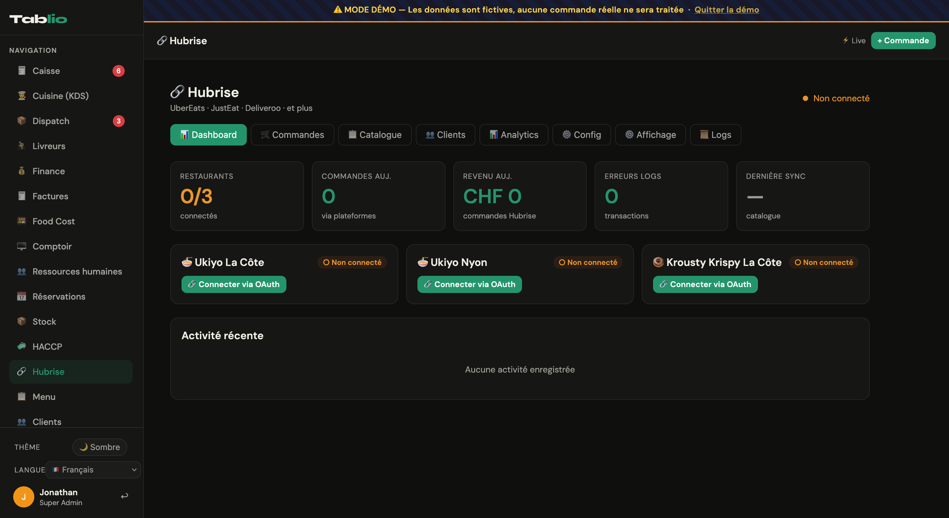The width and height of the screenshot is (949, 518).
Task: Click the Dernière Sync card
Action: pos(803,196)
